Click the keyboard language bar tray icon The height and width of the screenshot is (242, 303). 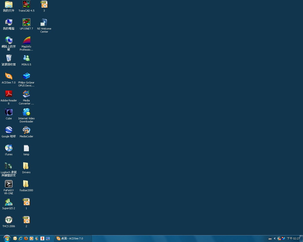coord(270,238)
